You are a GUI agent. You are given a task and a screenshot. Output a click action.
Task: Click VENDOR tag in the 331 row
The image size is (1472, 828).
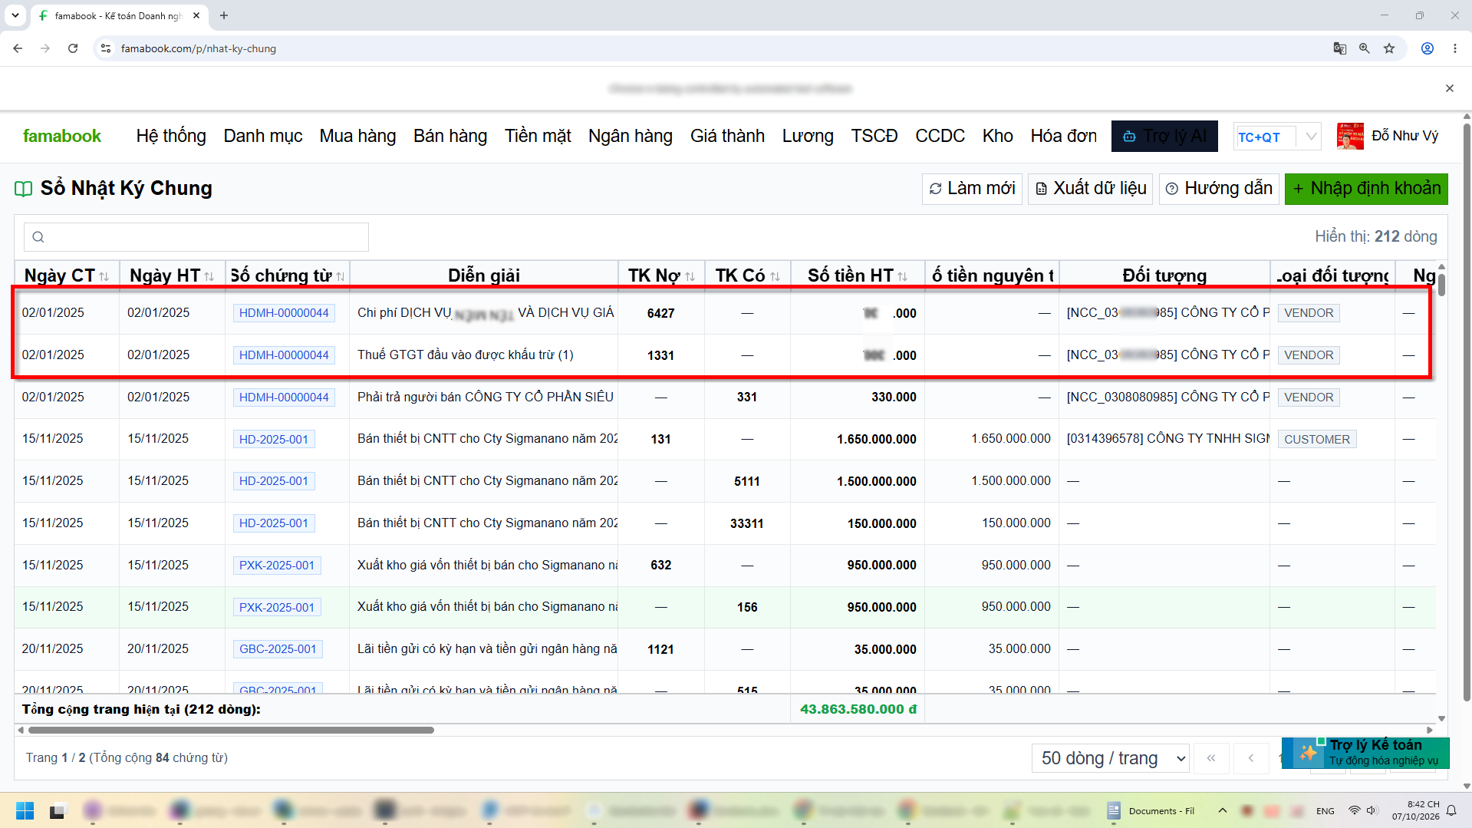1309,398
